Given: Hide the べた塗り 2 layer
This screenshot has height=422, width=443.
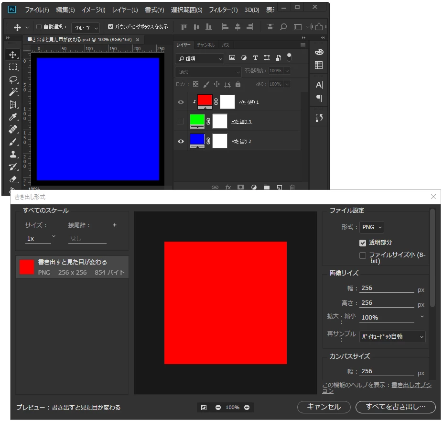Looking at the screenshot, I should pyautogui.click(x=181, y=141).
